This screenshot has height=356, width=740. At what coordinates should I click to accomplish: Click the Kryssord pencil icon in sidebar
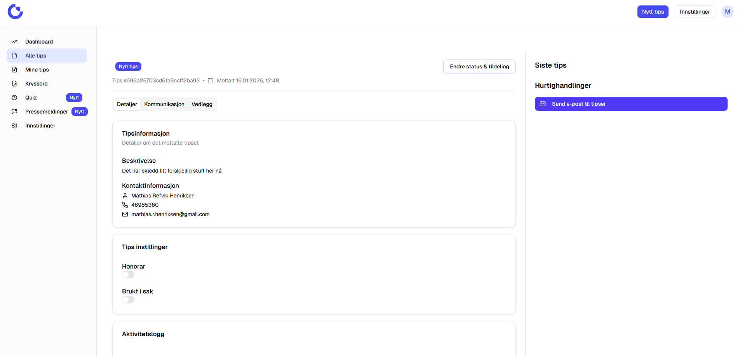14,84
